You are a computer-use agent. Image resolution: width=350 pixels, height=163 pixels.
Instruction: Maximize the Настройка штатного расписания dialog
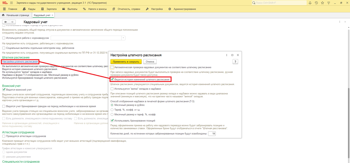232,55
